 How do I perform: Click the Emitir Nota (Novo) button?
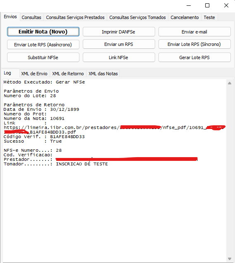pos(43,32)
